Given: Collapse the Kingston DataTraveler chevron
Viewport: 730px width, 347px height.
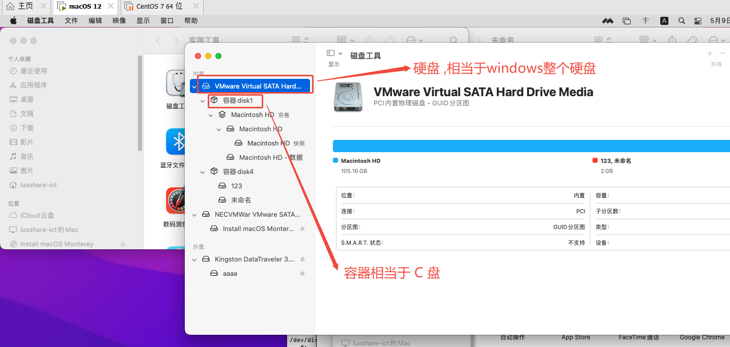Looking at the screenshot, I should click(194, 259).
